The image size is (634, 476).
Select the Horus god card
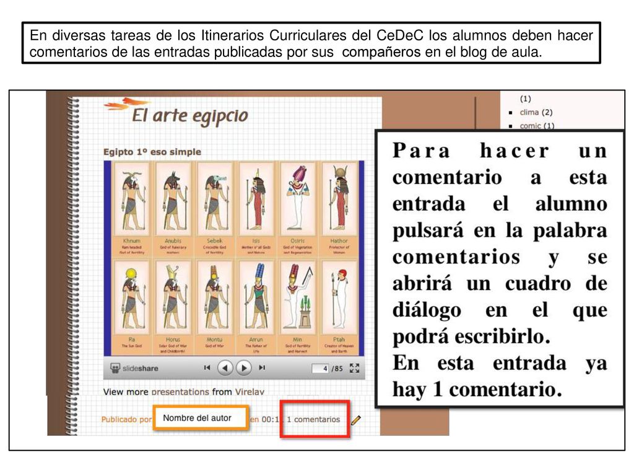pos(173,307)
